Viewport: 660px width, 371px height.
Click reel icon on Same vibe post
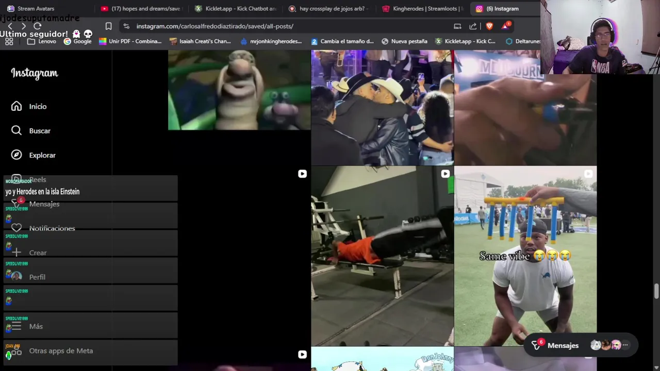click(x=588, y=174)
